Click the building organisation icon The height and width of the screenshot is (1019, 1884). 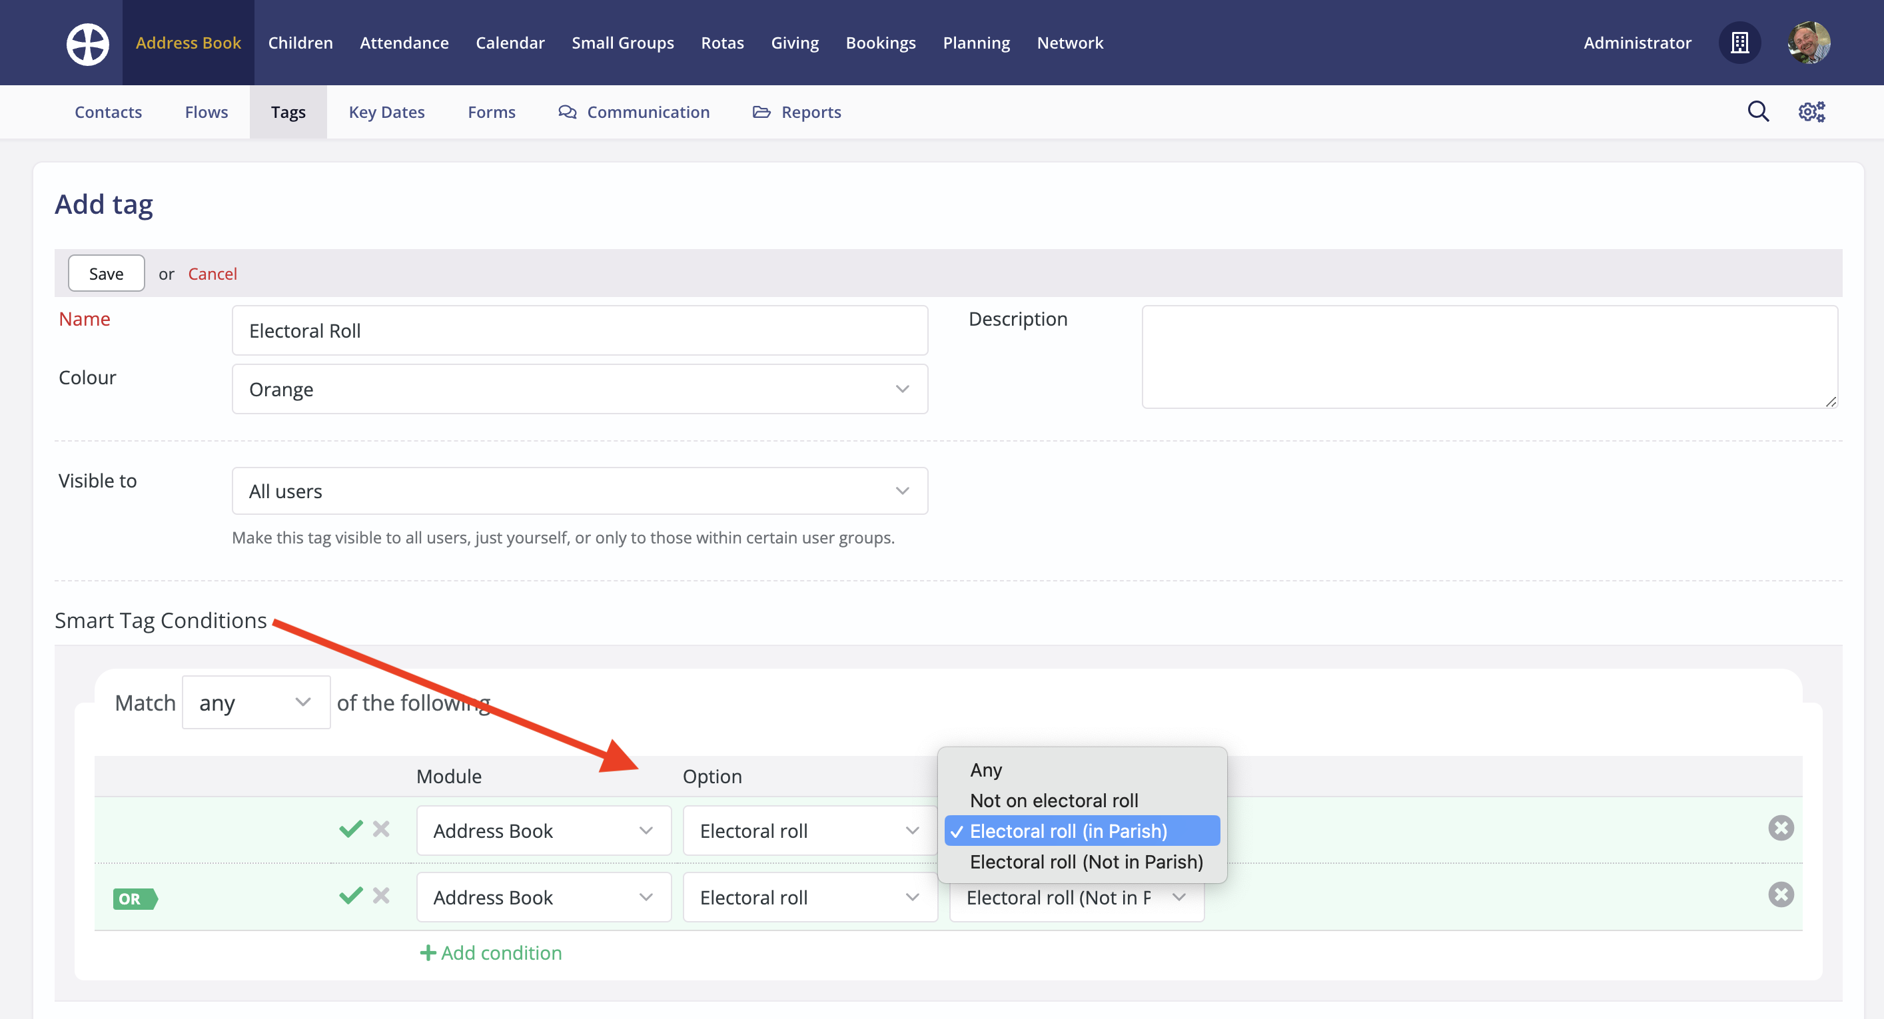[1739, 43]
